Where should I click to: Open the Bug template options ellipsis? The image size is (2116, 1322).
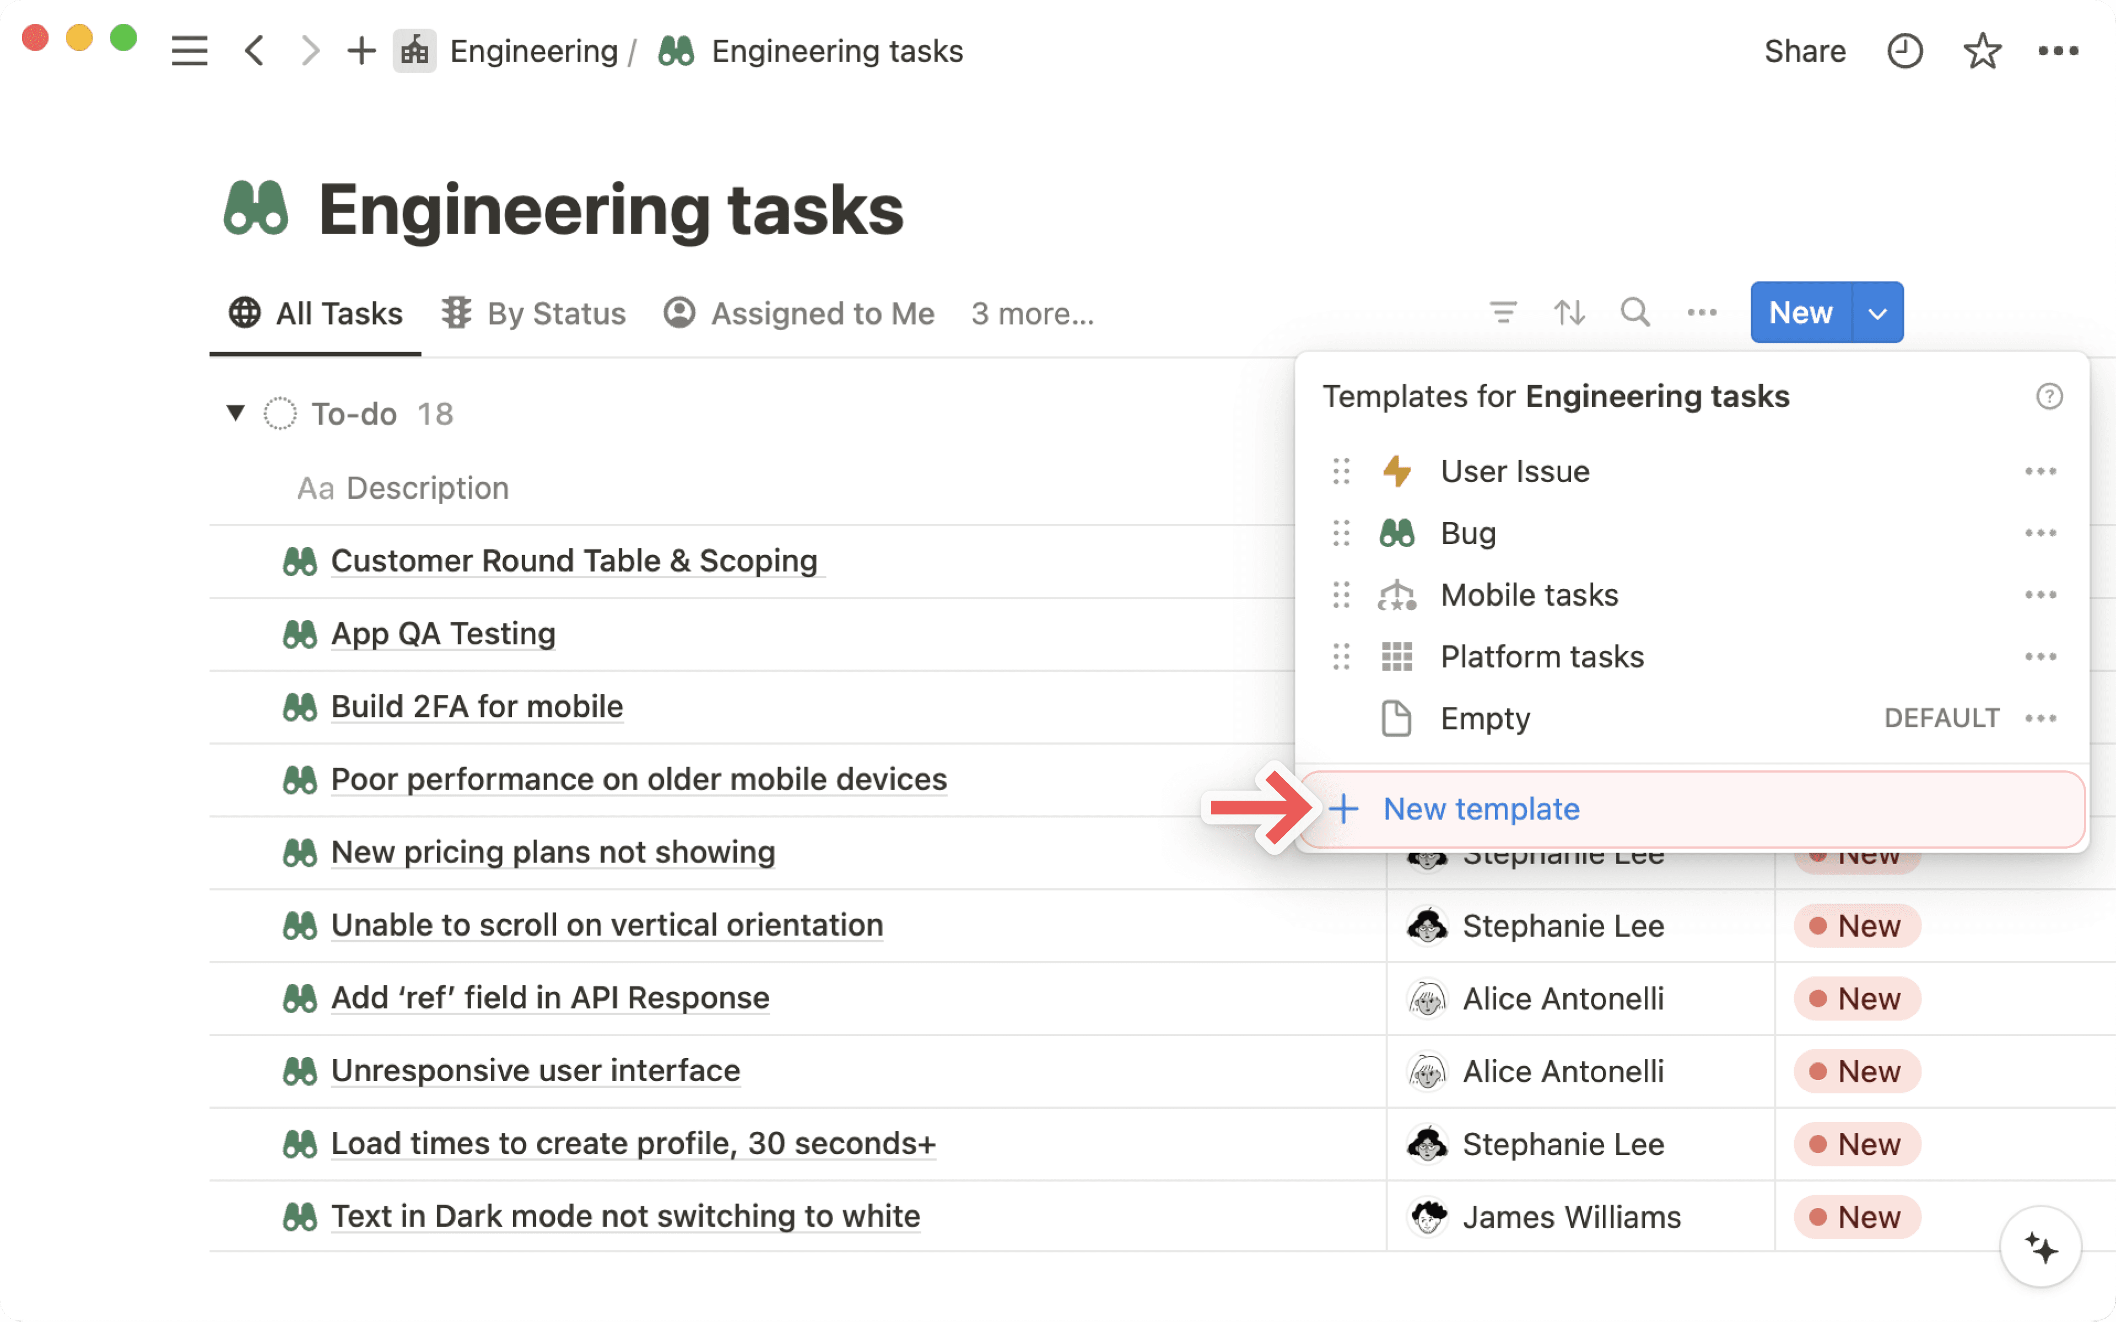coord(2040,532)
